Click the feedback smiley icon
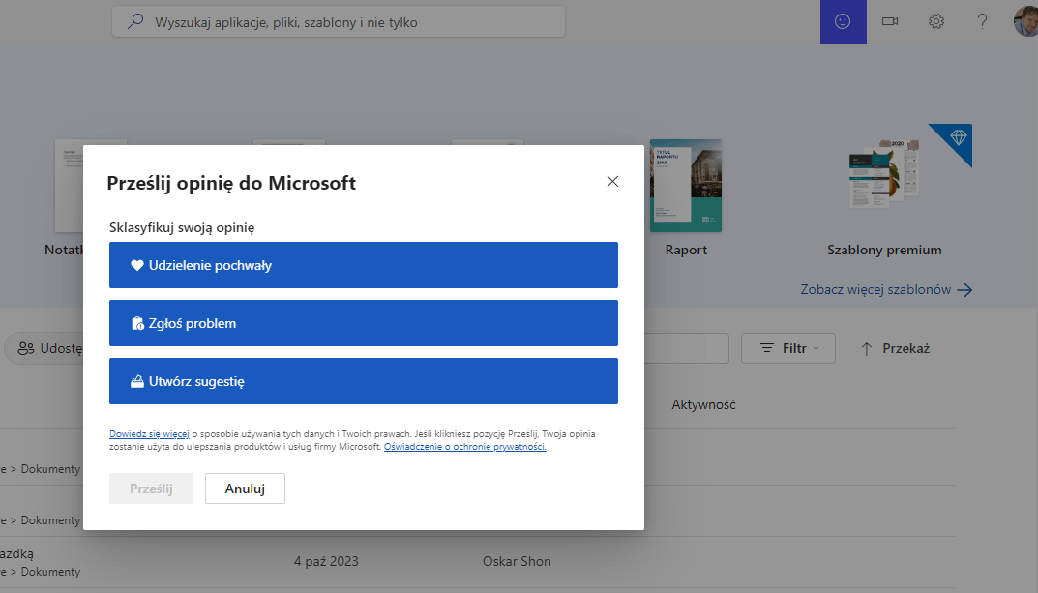The height and width of the screenshot is (593, 1038). click(843, 22)
